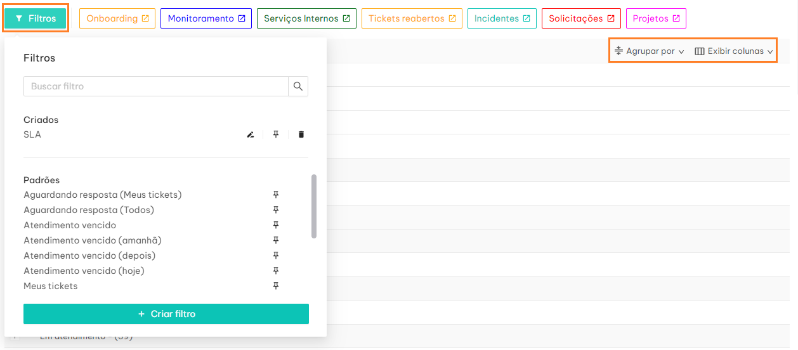Click pin icon beside Meus tickets filter
The width and height of the screenshot is (798, 350).
point(276,286)
